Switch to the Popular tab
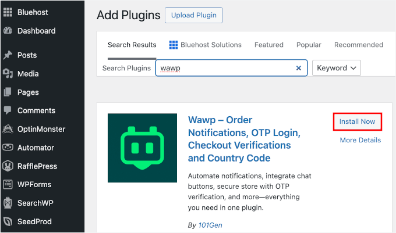 [309, 45]
